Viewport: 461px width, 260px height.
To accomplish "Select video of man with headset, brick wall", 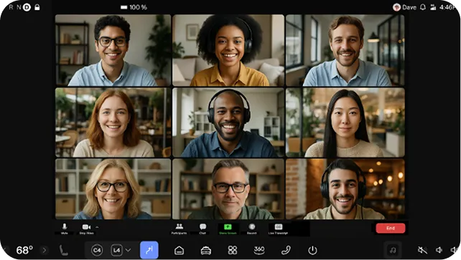I will tap(345, 189).
